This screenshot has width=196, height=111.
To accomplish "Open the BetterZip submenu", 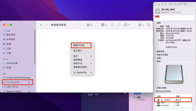I will click(x=83, y=72).
